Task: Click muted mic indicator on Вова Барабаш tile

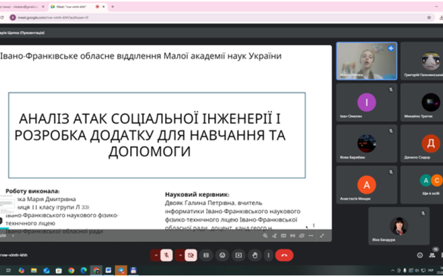Action: click(391, 131)
